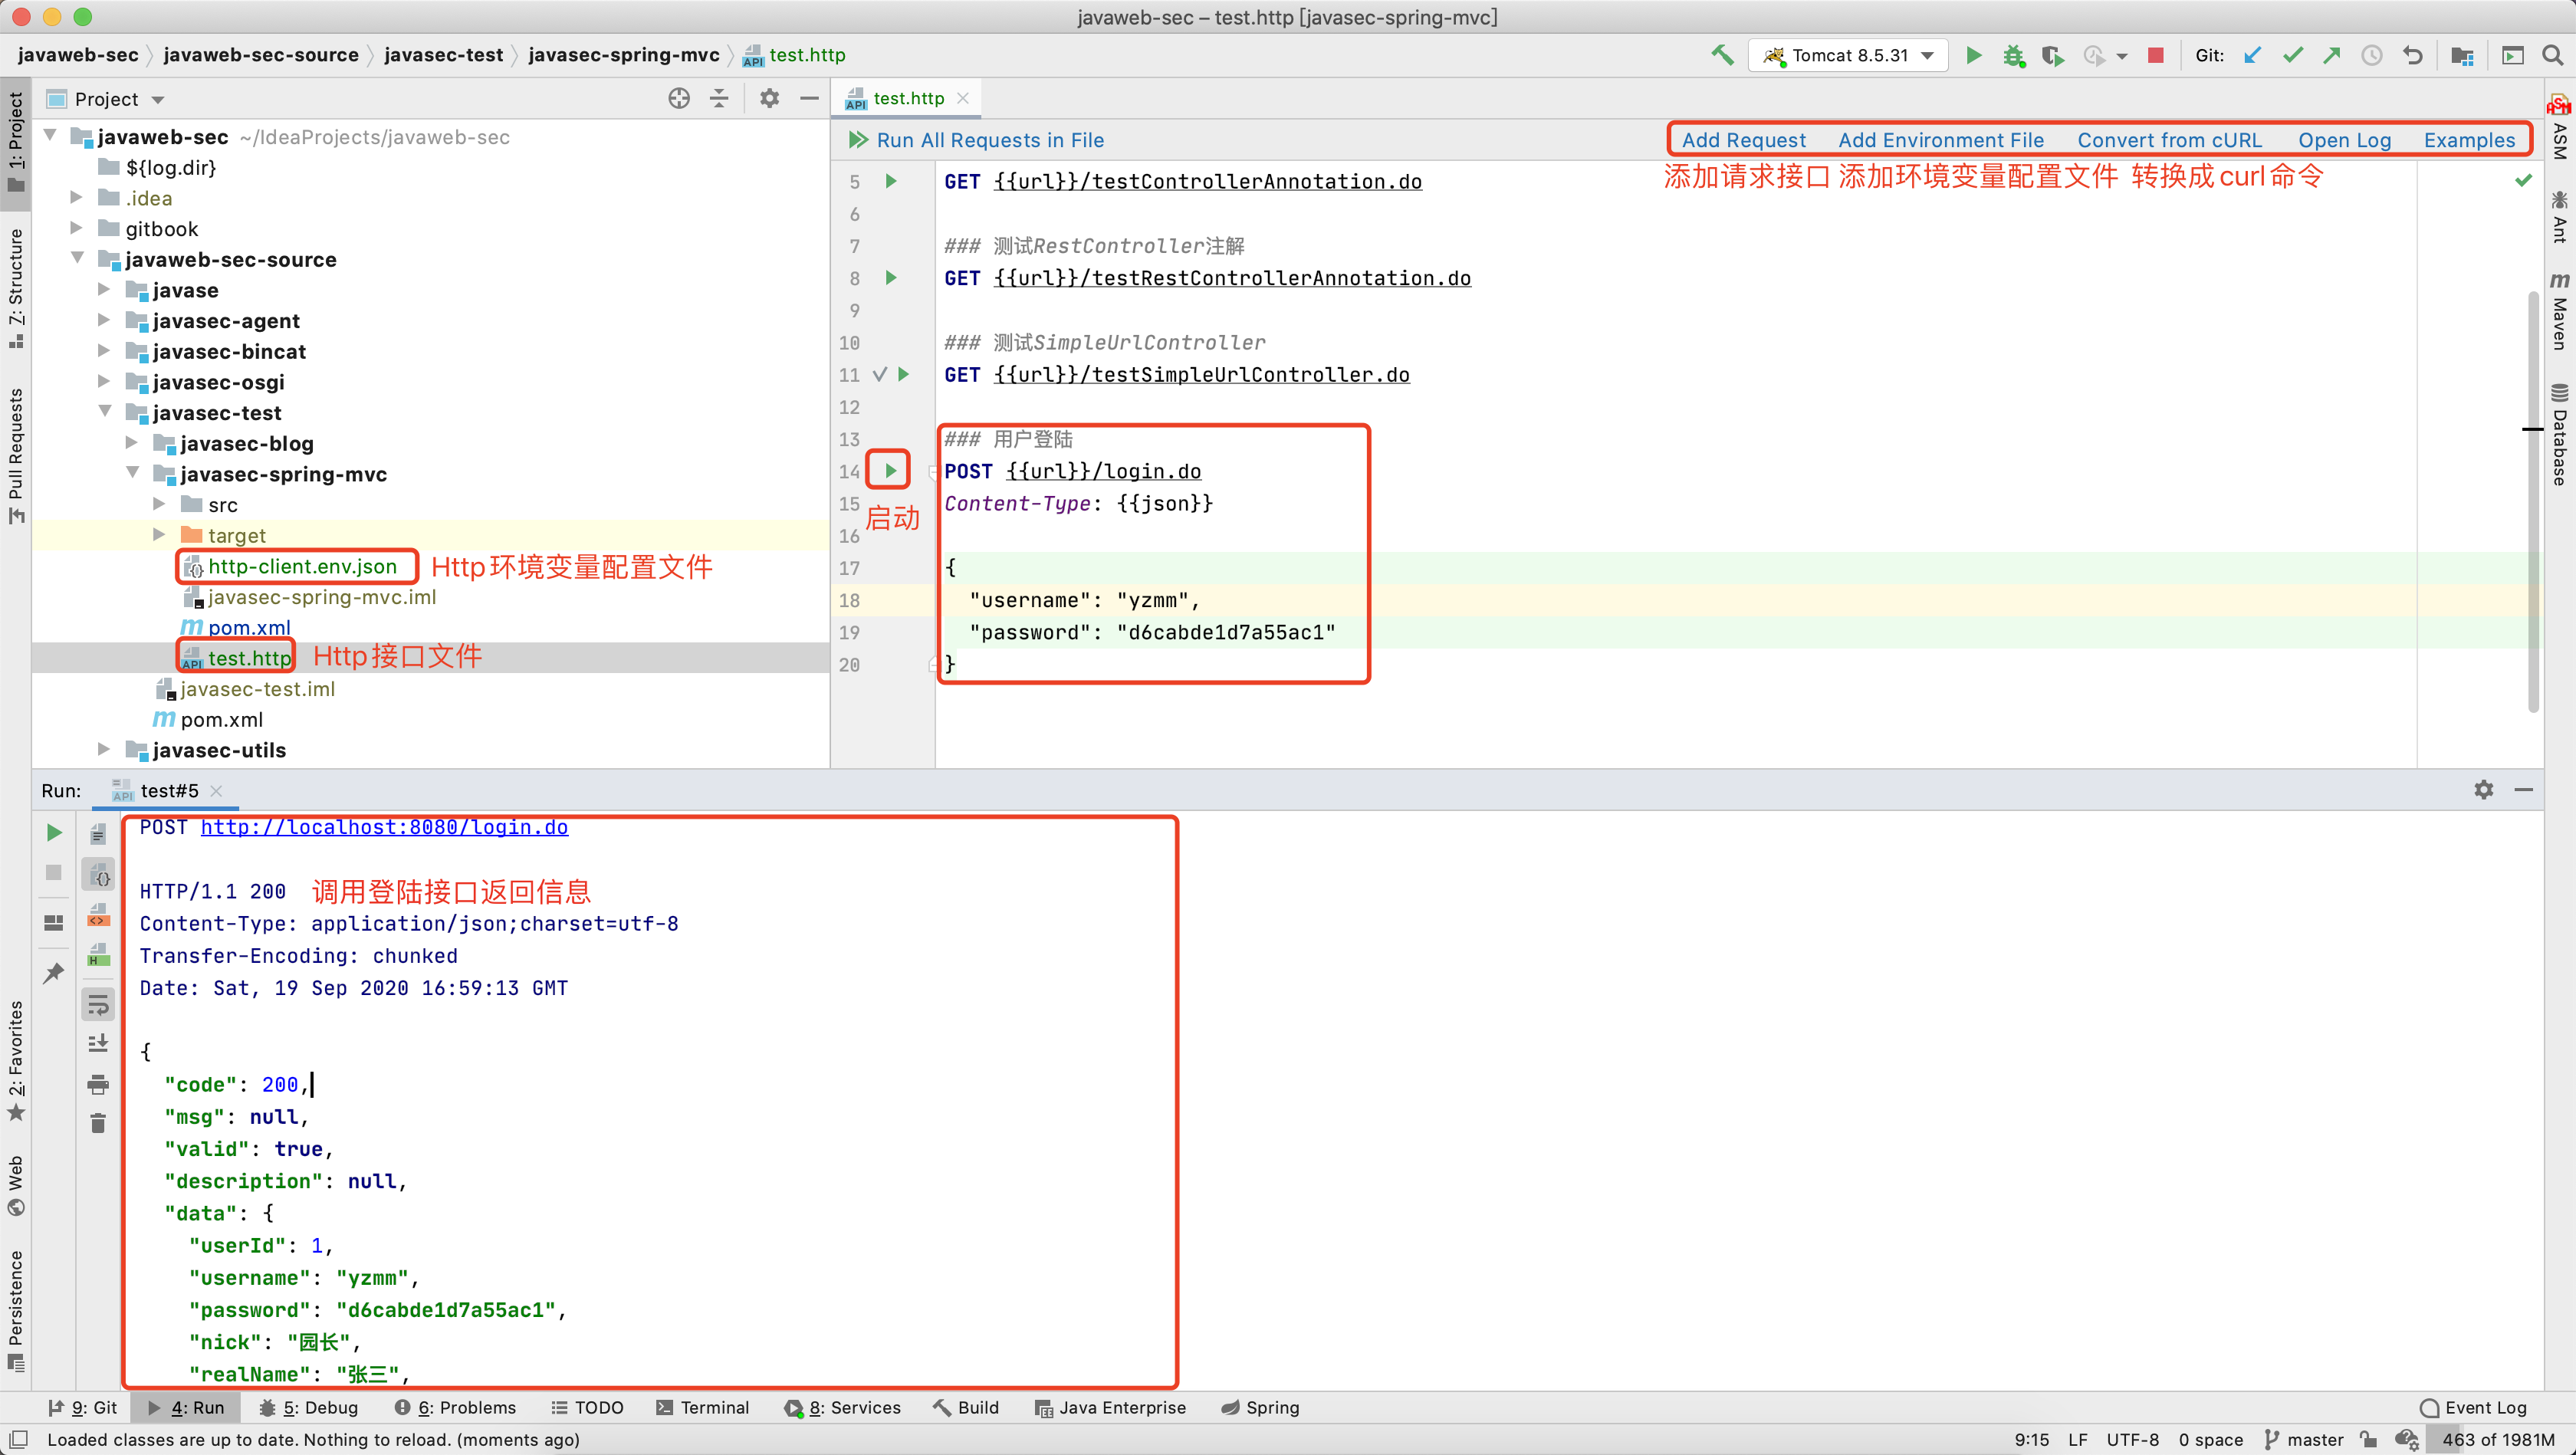Open the Tomcat 8.5.31 run configuration dropdown
This screenshot has width=2576, height=1455.
1850,55
